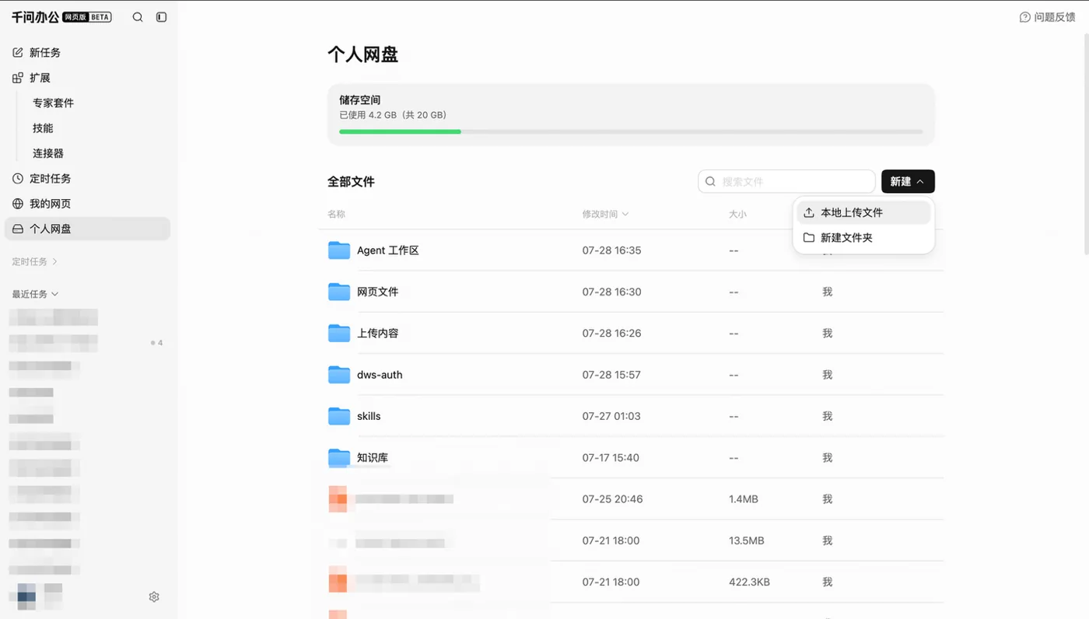Click the search magnifier icon in sidebar header

(x=138, y=17)
